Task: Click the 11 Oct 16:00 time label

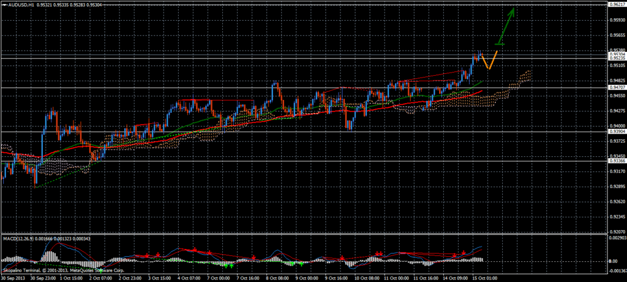Action: 427,278
